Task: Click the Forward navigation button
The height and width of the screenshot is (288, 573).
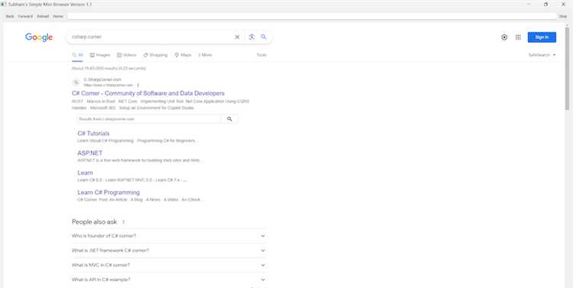Action: tap(25, 17)
